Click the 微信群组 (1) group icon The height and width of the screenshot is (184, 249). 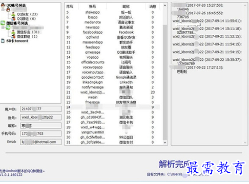tap(13, 36)
